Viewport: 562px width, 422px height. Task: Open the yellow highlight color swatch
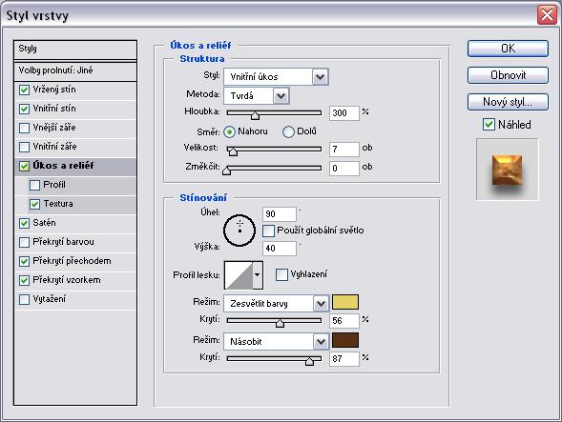[345, 302]
